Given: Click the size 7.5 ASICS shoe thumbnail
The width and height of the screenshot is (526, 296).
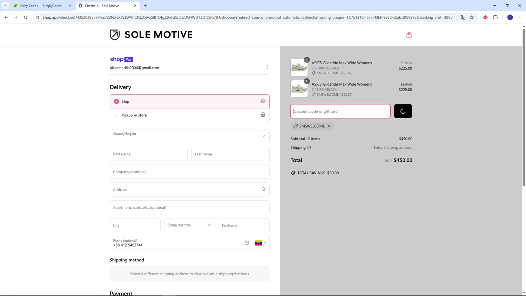Looking at the screenshot, I should coord(299,67).
